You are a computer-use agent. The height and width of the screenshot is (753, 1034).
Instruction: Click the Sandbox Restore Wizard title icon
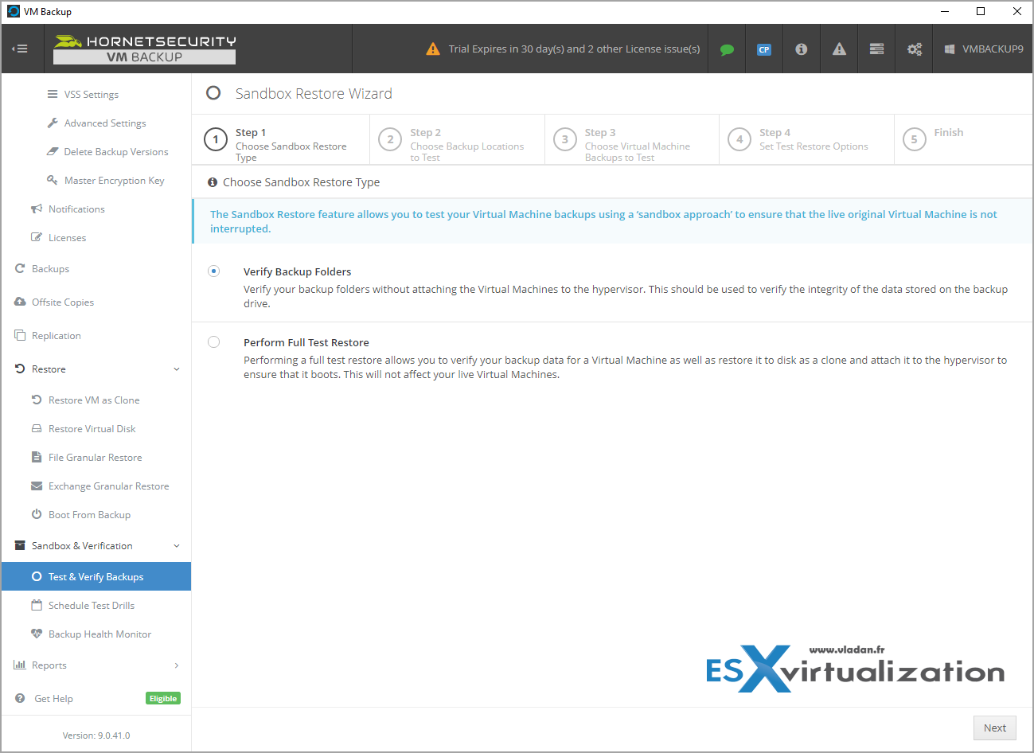[213, 93]
